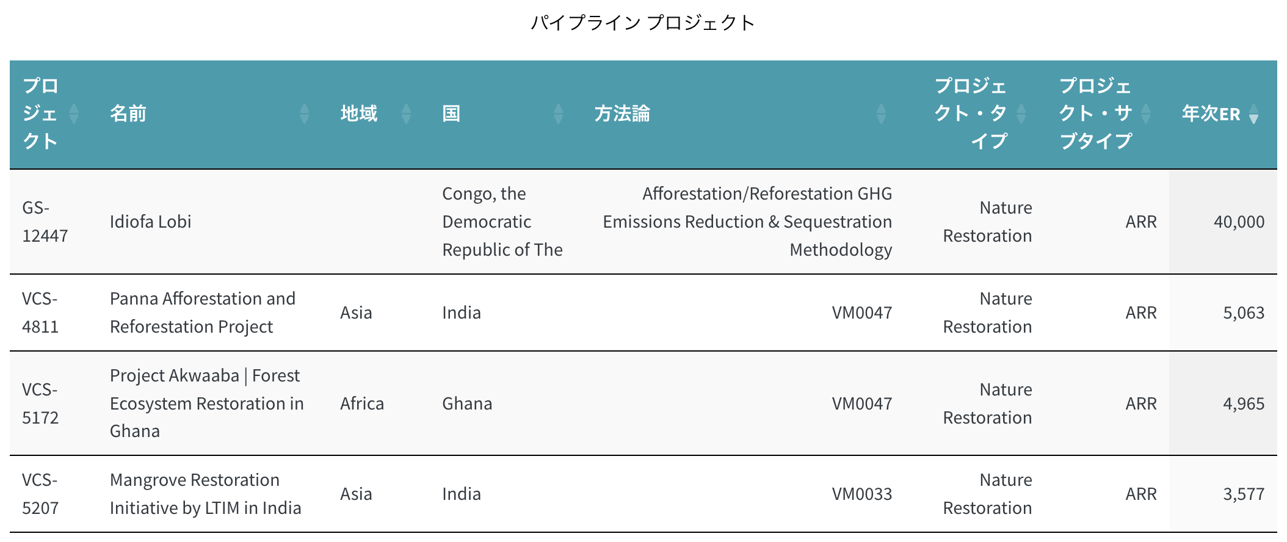This screenshot has width=1287, height=542.
Task: Toggle 年次ER descending sort arrow
Action: coord(1253,114)
